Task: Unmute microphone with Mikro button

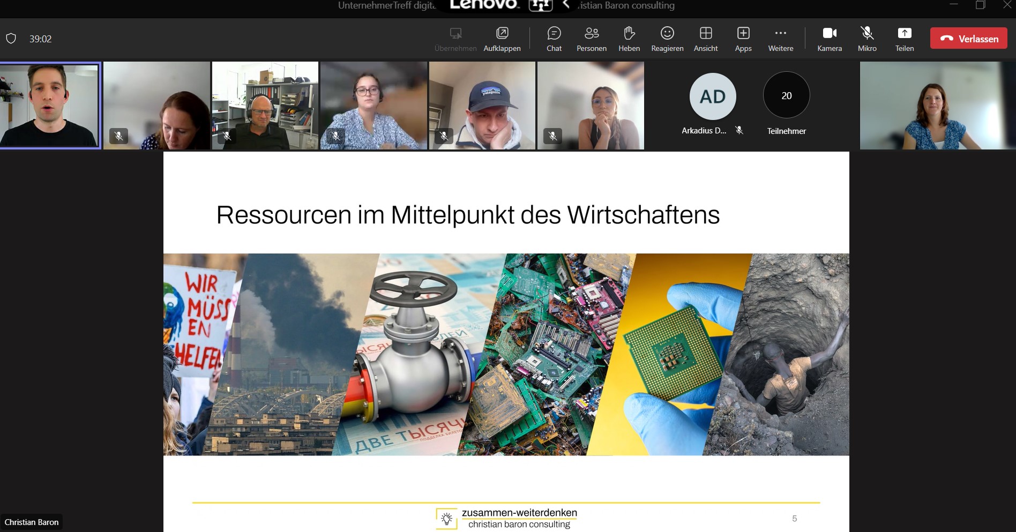Action: click(866, 39)
